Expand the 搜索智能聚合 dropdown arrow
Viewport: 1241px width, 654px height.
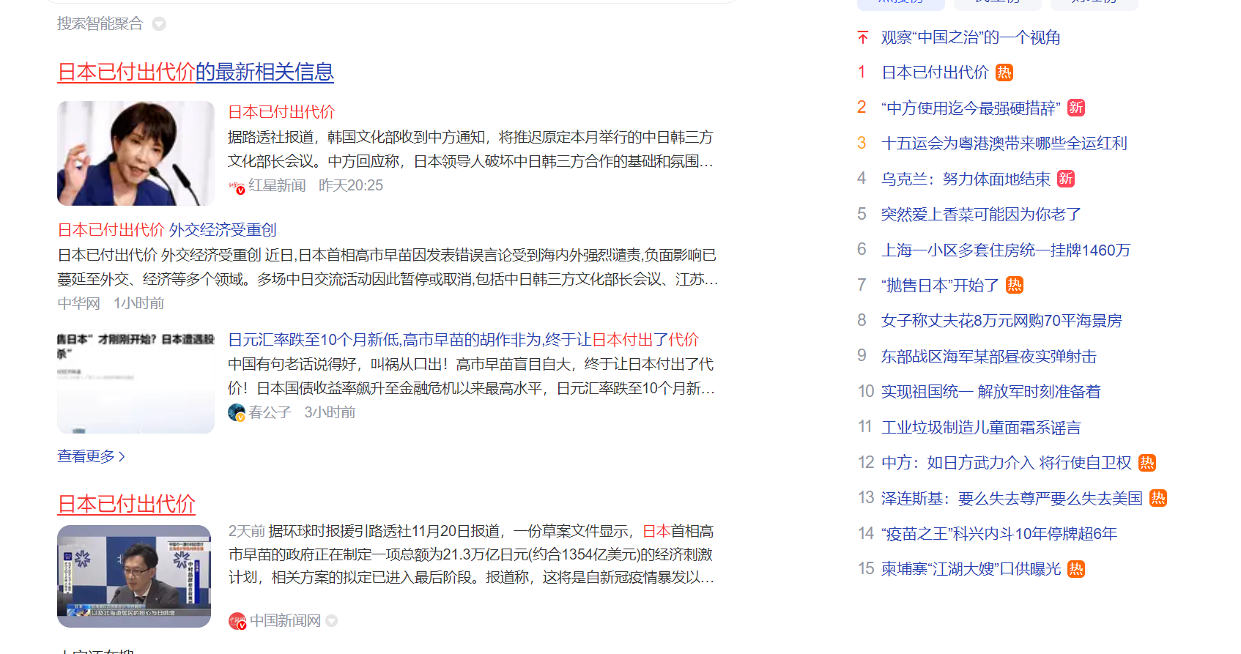pyautogui.click(x=159, y=24)
